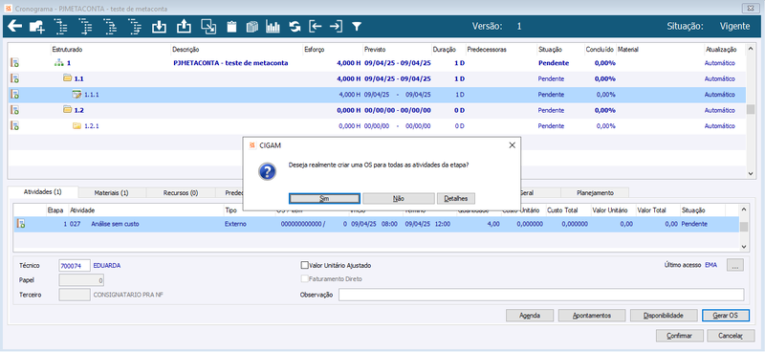The image size is (765, 352).
Task: Click the add folder toolbar icon
Action: click(x=37, y=27)
